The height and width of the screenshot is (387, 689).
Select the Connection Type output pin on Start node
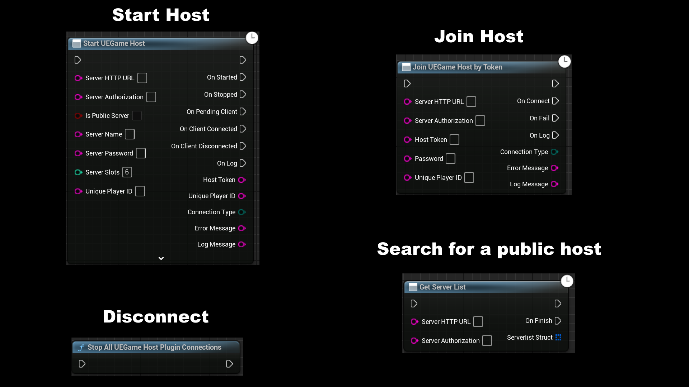click(242, 212)
